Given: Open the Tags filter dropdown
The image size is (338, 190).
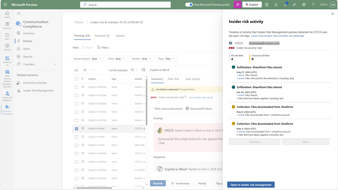Looking at the screenshot, I should 166,58.
